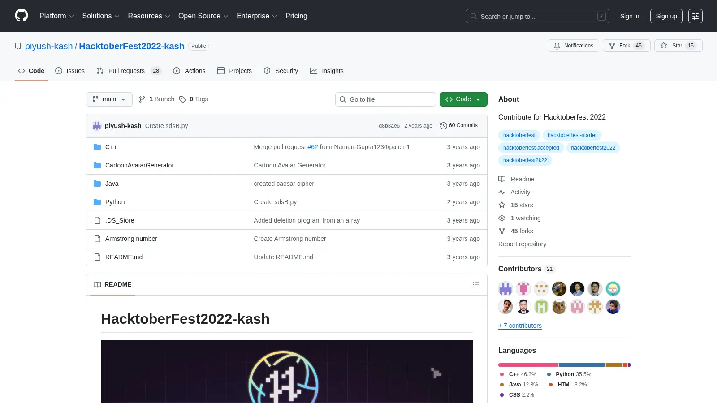This screenshot has height=403, width=717.
Task: Click the blue Python segment of the language bar
Action: click(582, 365)
